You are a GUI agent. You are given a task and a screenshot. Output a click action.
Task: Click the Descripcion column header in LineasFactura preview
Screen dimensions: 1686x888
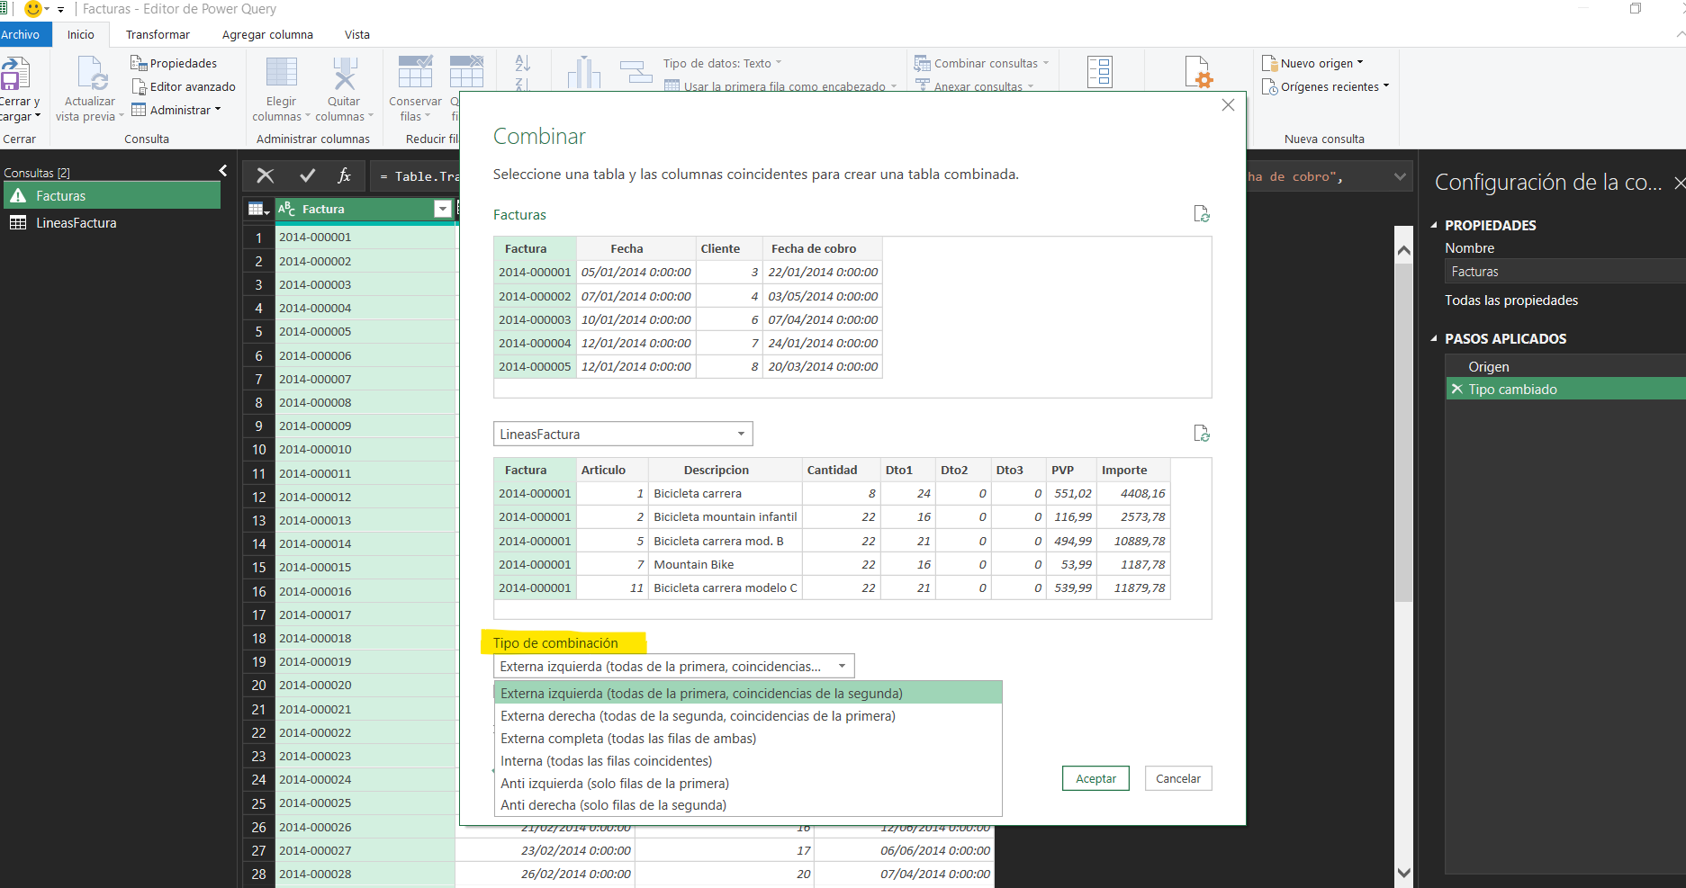pyautogui.click(x=725, y=470)
